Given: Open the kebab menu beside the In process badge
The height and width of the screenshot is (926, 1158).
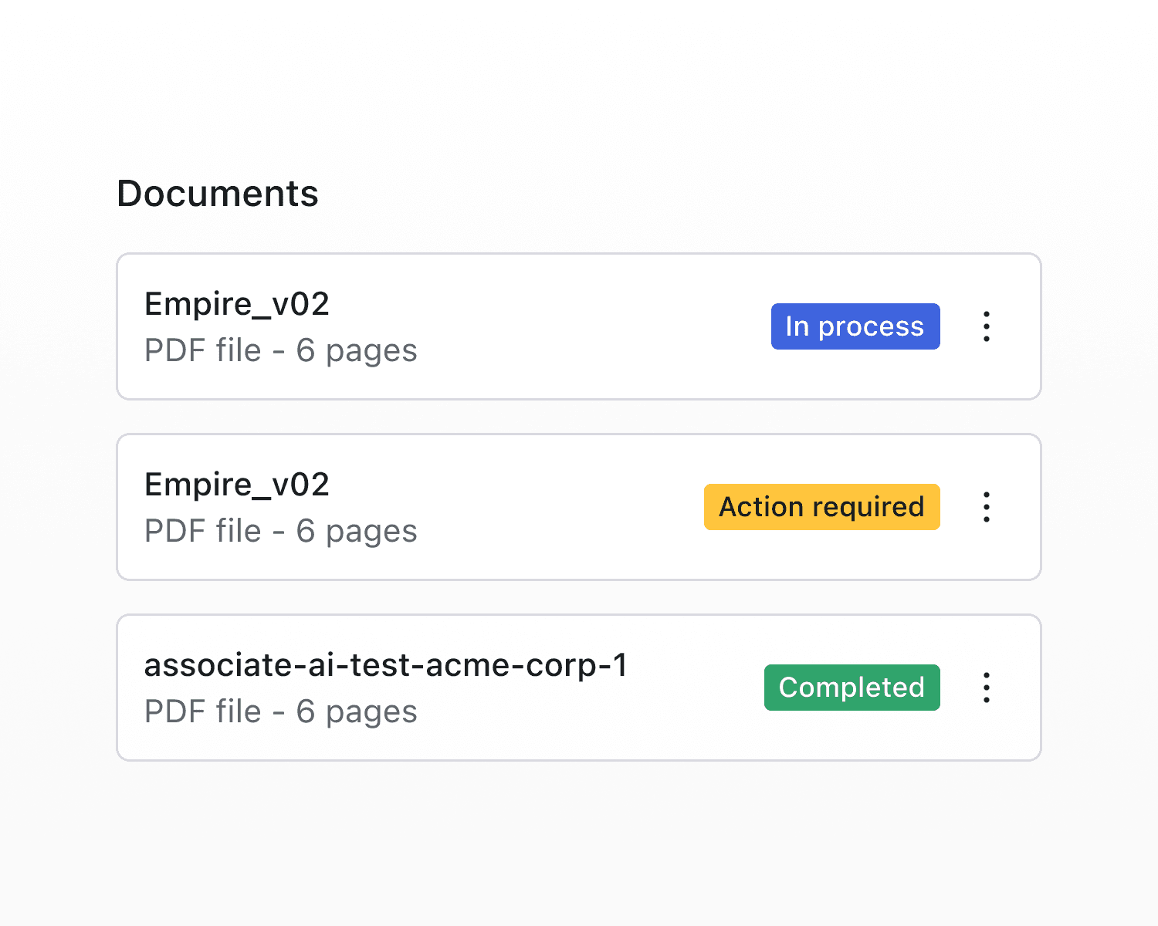Looking at the screenshot, I should pyautogui.click(x=987, y=326).
